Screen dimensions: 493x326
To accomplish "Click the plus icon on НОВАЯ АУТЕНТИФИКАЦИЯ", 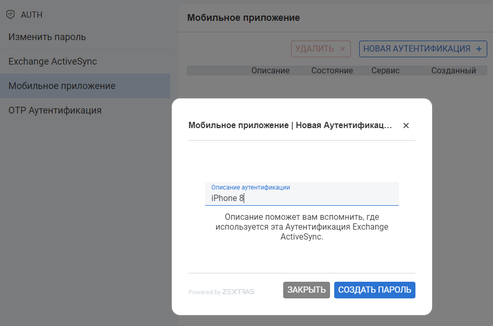I will [478, 48].
